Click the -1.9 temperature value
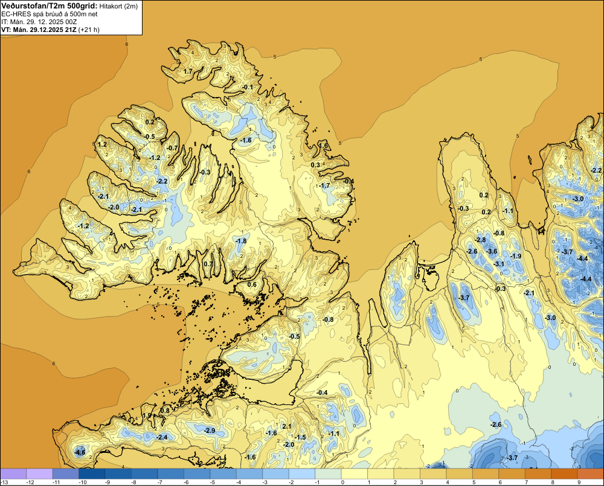 click(516, 256)
